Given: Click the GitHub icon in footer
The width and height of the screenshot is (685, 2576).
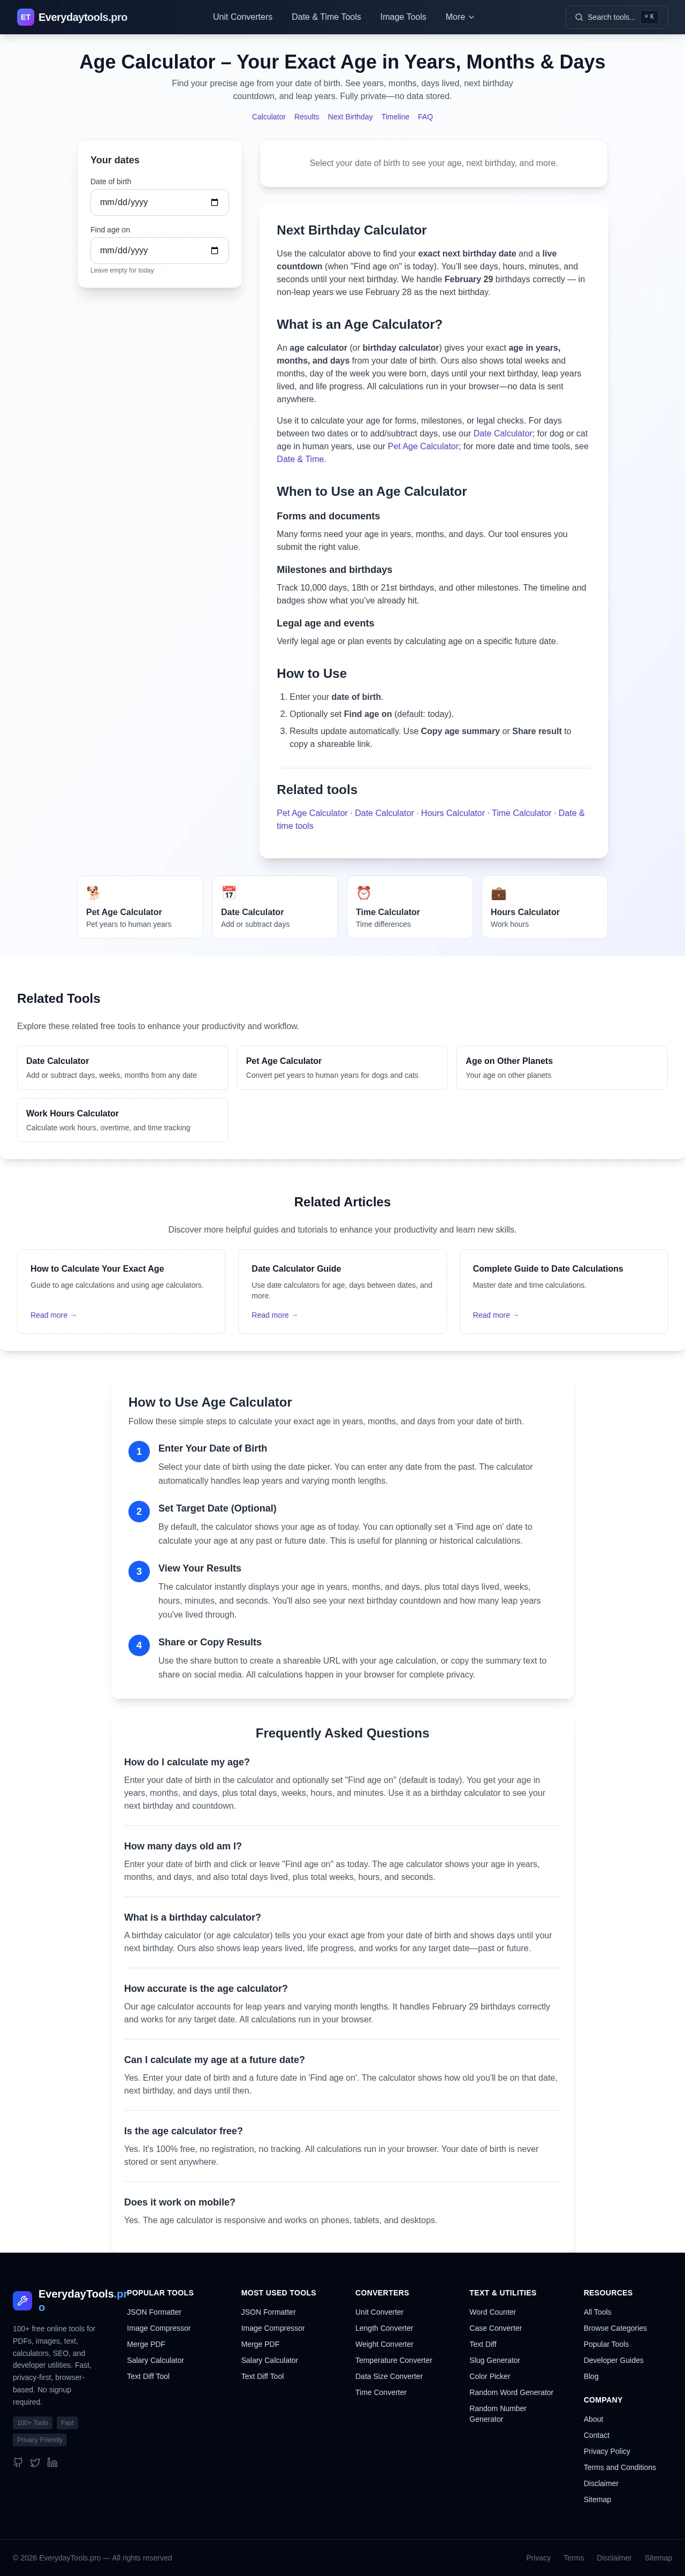Looking at the screenshot, I should [18, 2462].
